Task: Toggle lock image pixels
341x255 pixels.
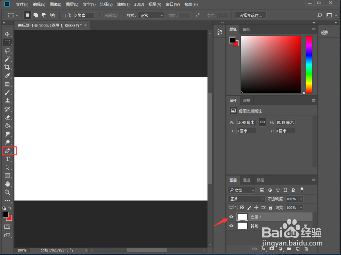Action: pyautogui.click(x=249, y=208)
